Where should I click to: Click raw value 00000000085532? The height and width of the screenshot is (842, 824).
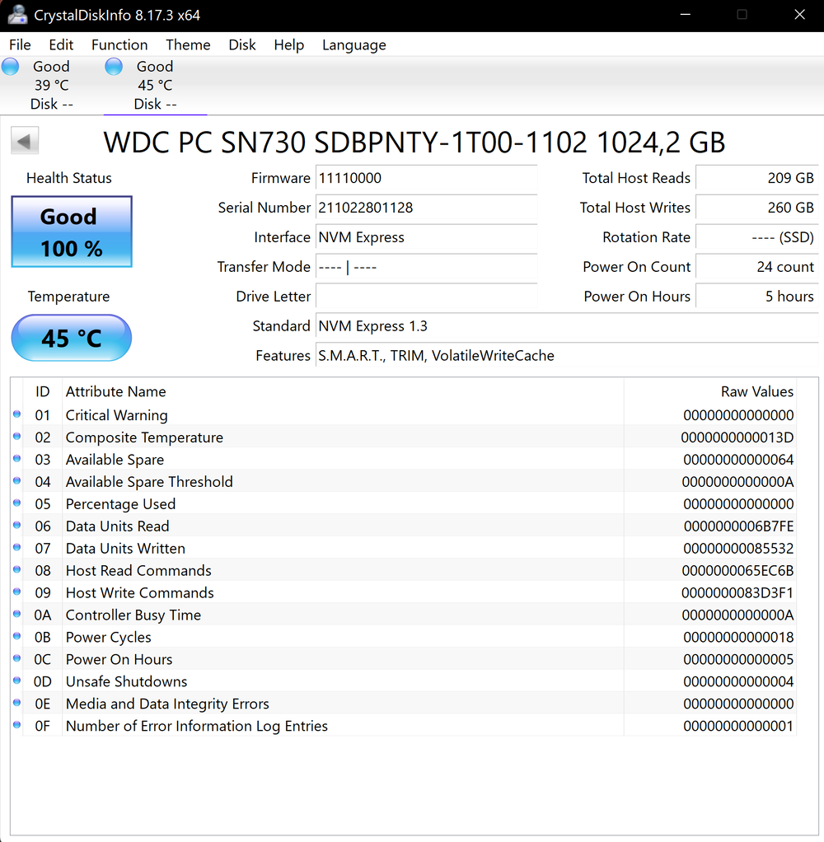click(738, 548)
